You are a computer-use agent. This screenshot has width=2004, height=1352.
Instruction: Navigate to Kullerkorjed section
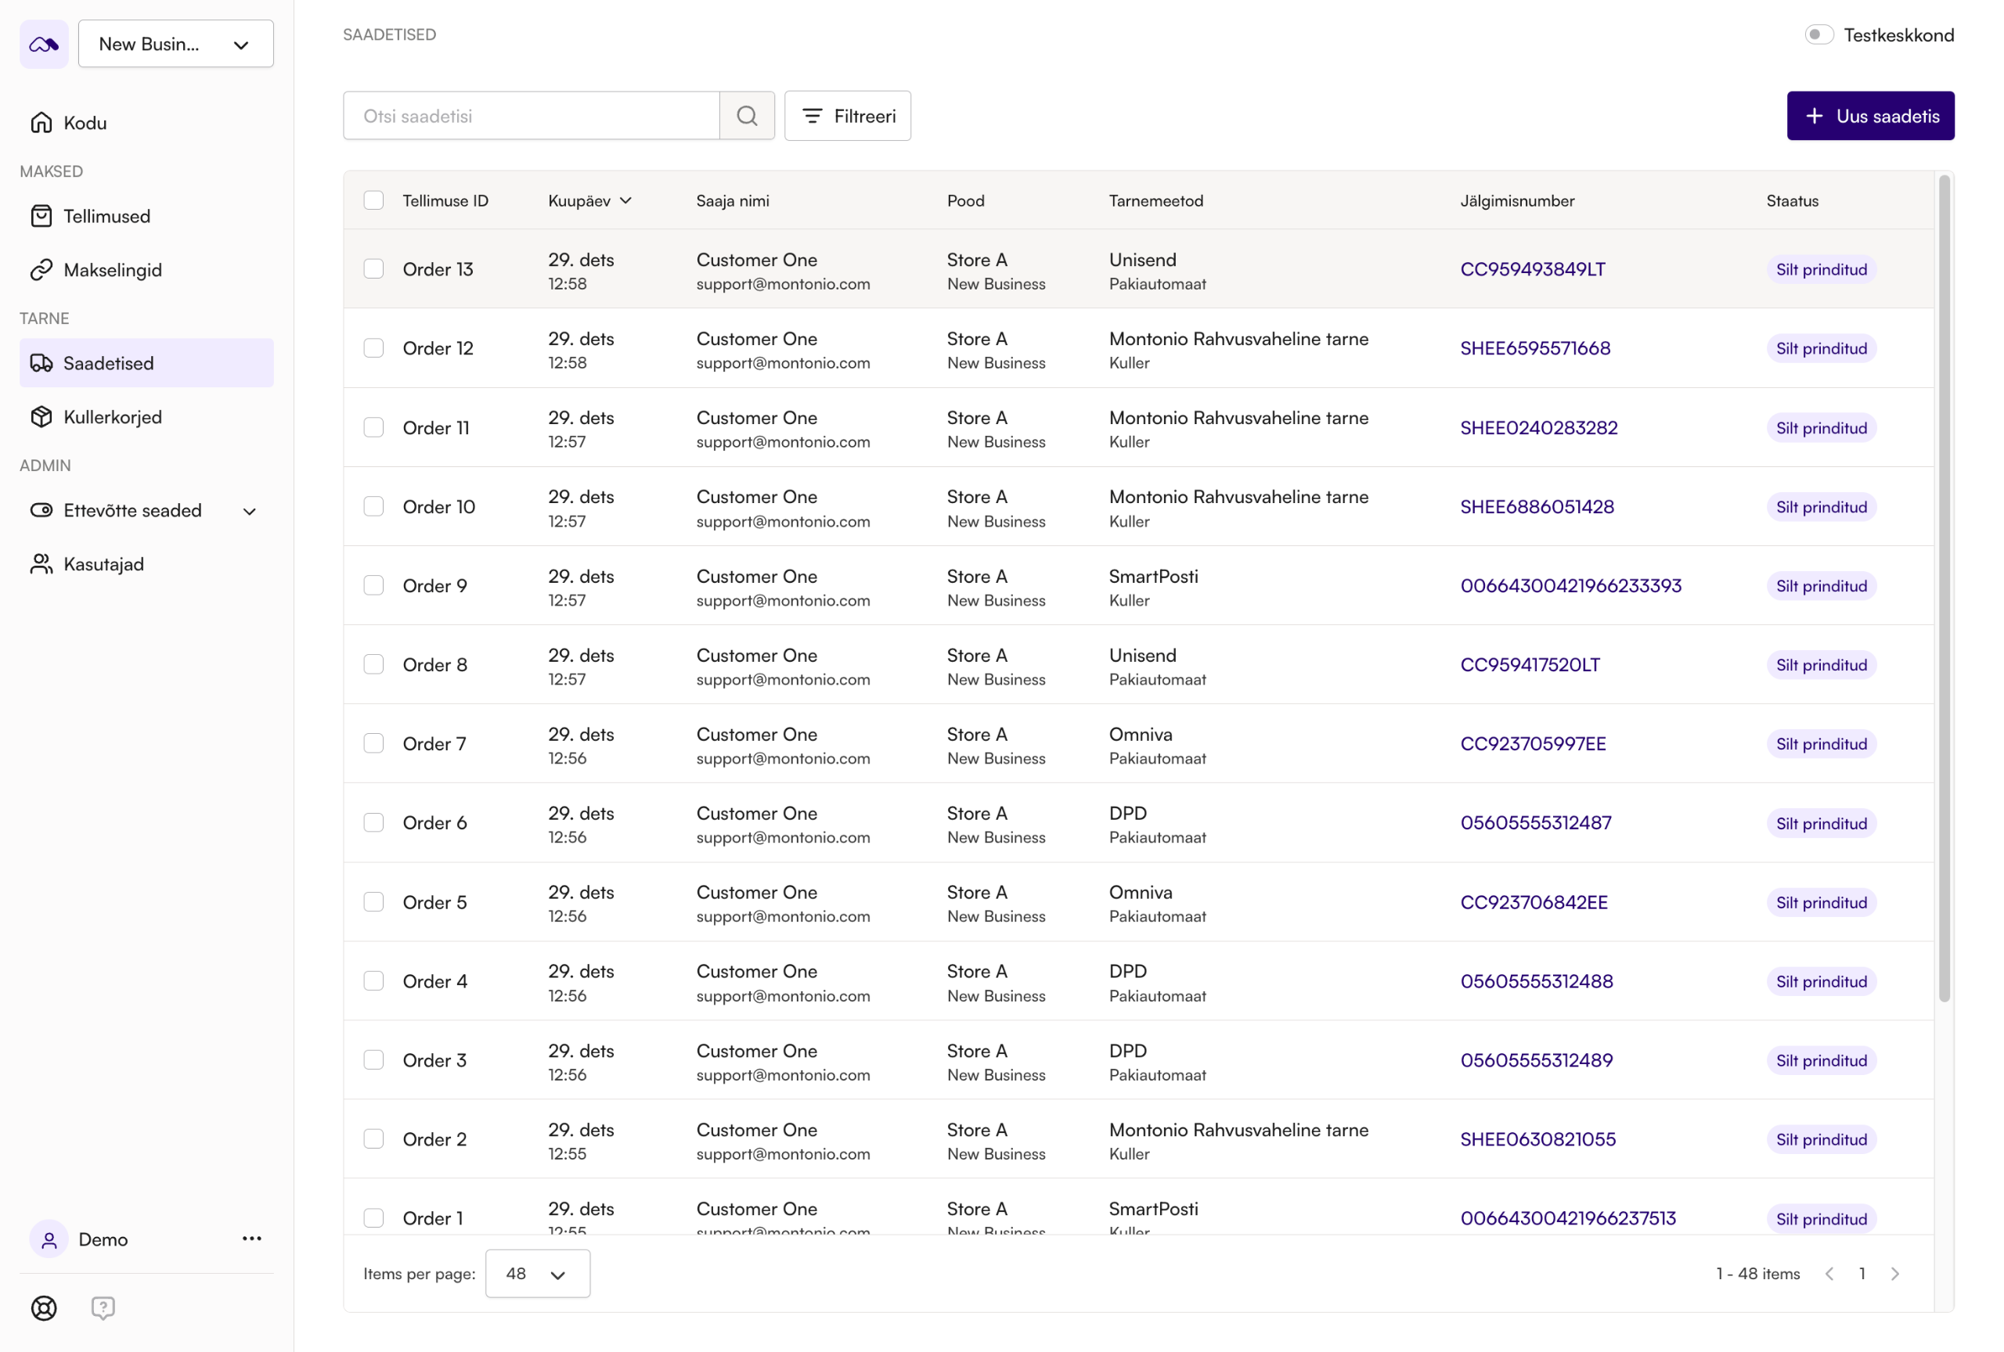112,417
